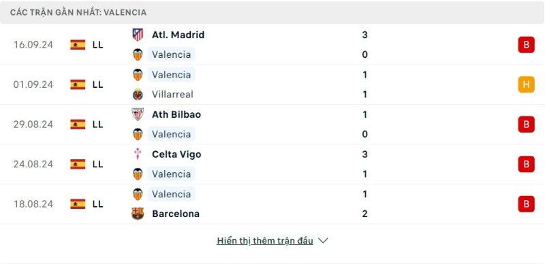
Task: Click the Atl. Madrid club crest
Action: (x=138, y=35)
